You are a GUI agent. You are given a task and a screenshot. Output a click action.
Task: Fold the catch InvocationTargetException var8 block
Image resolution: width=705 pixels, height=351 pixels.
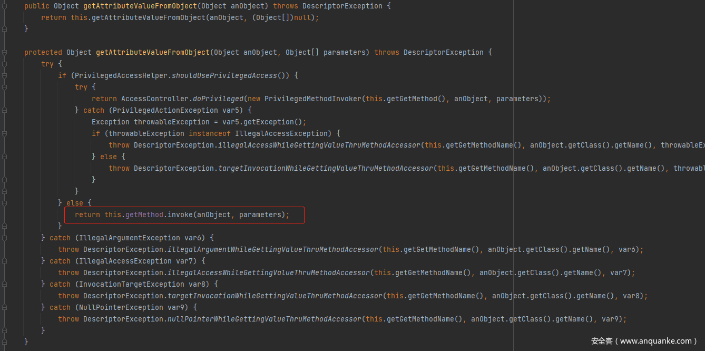4,284
